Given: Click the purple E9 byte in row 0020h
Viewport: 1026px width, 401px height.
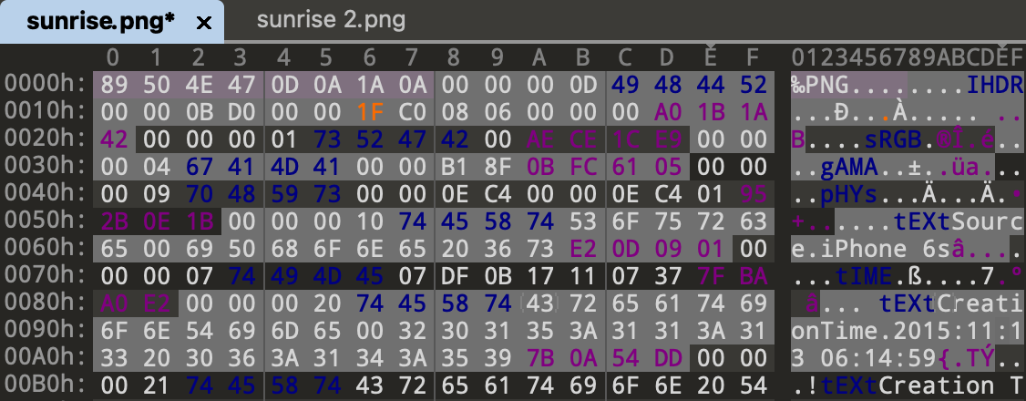Looking at the screenshot, I should pos(667,139).
